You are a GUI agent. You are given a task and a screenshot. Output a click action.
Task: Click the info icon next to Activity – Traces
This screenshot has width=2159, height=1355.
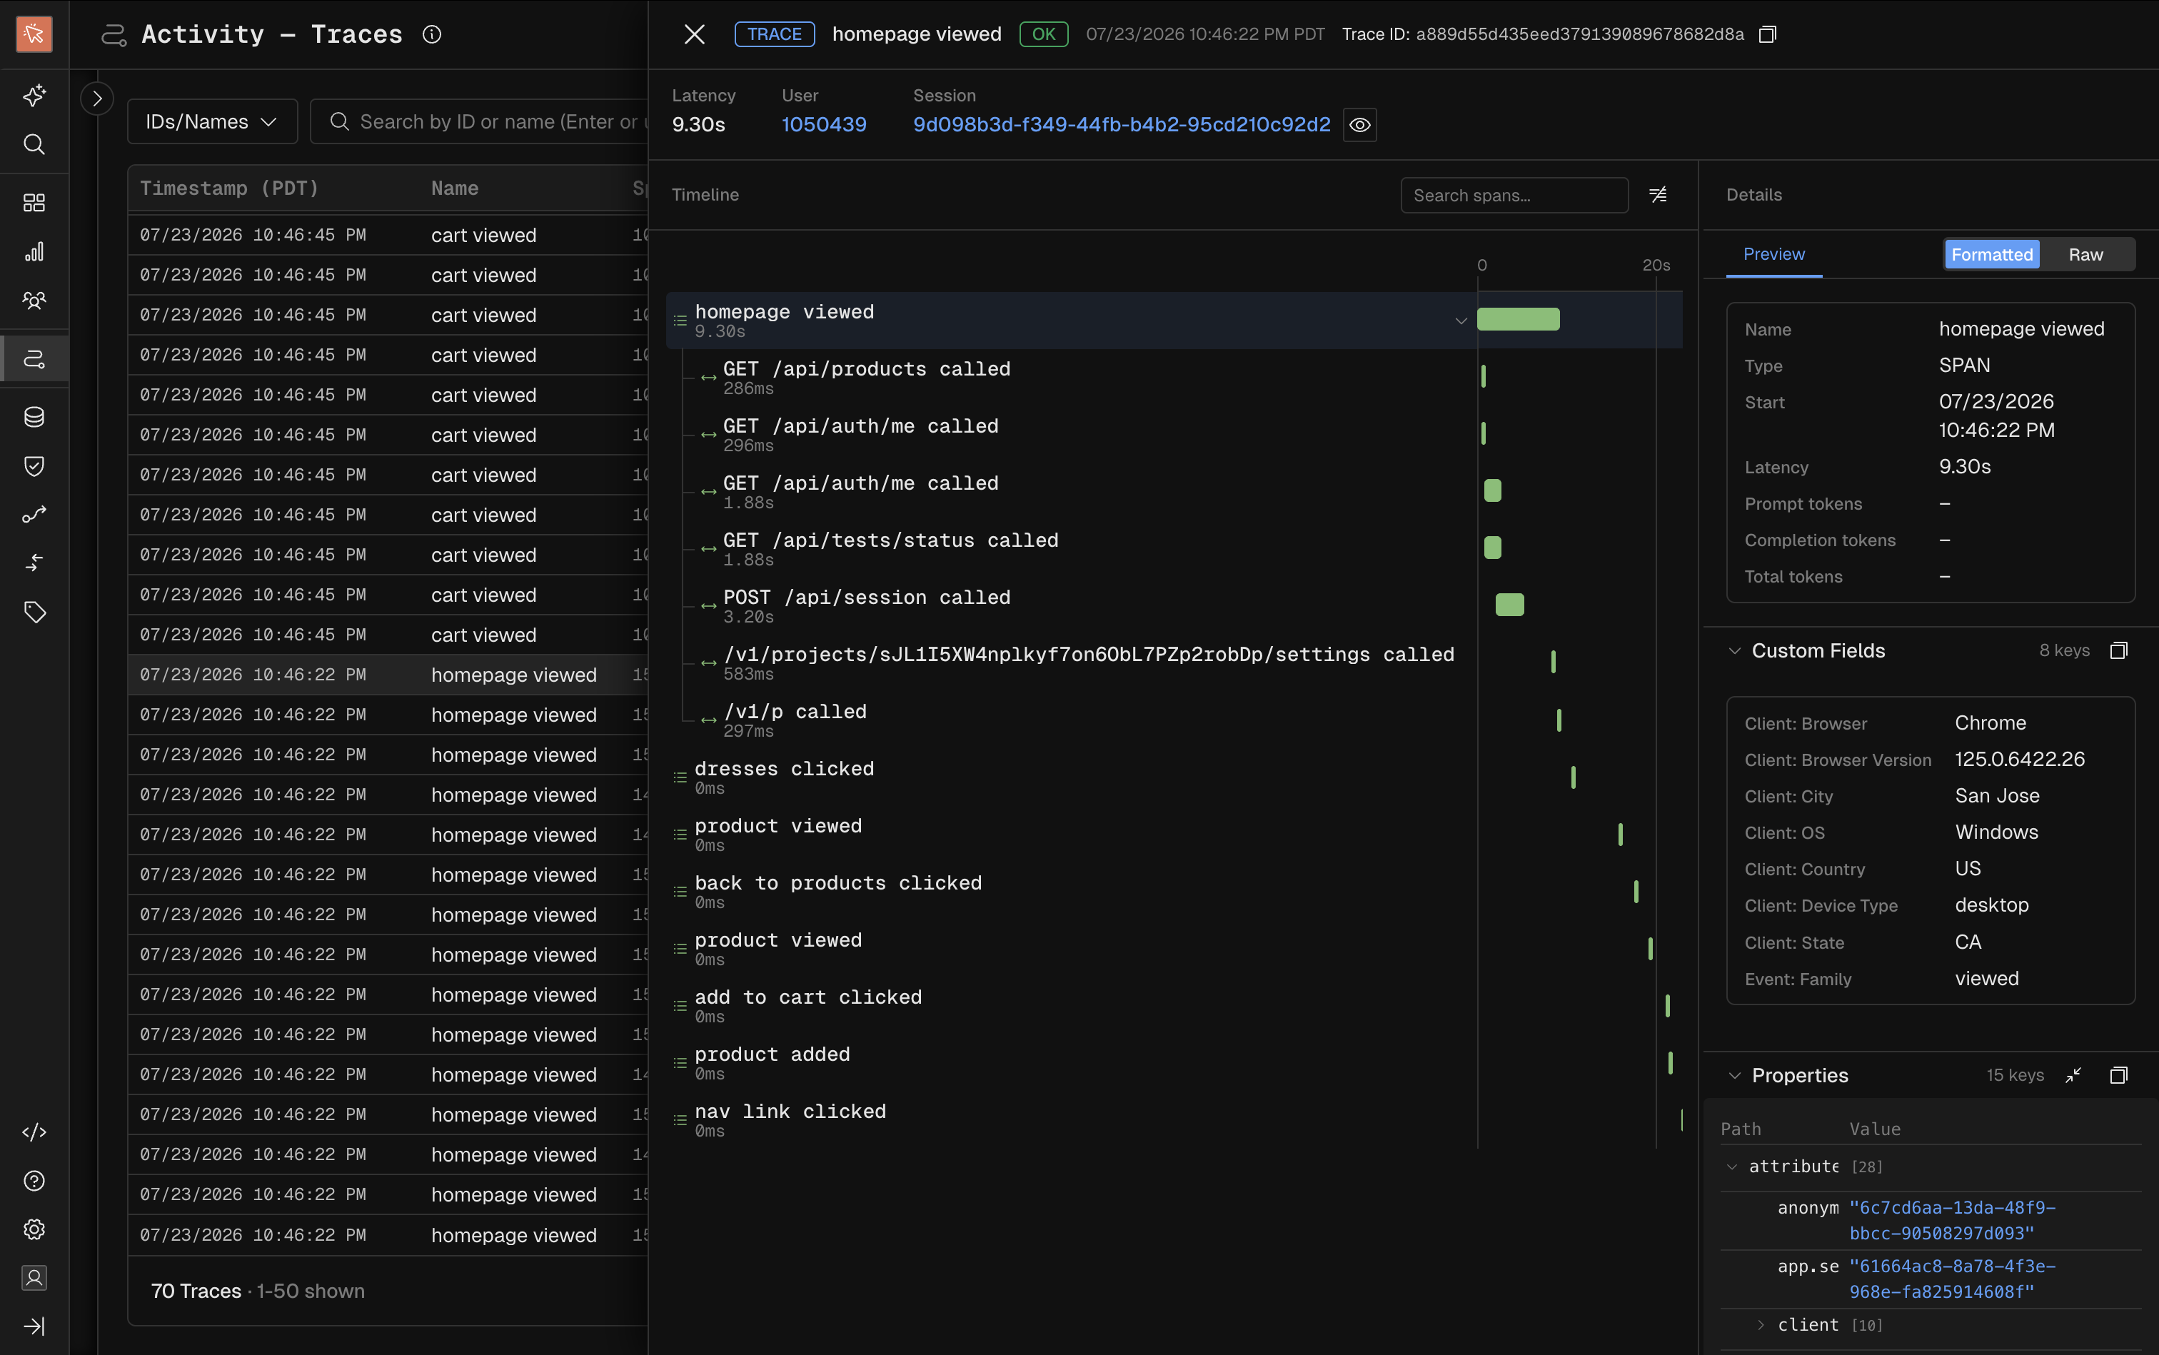pyautogui.click(x=432, y=34)
